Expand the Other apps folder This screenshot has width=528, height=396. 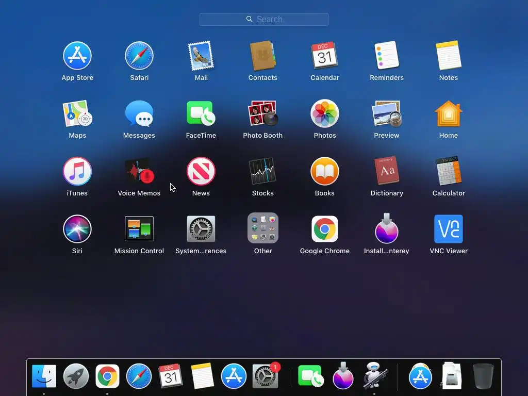pyautogui.click(x=262, y=228)
